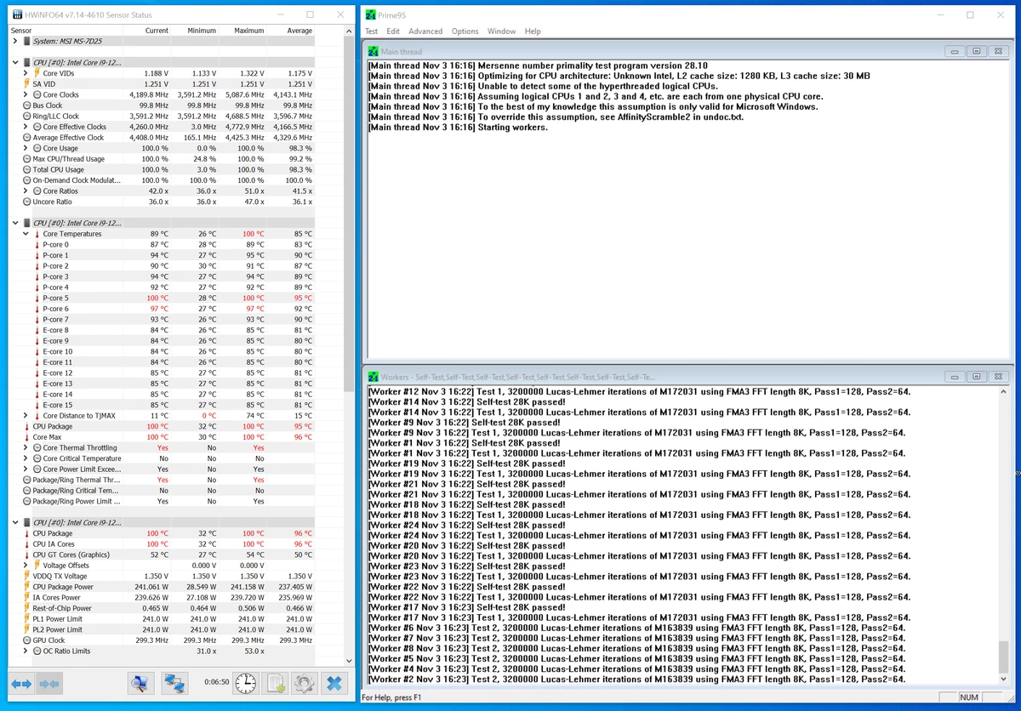Viewport: 1021px width, 711px height.
Task: Expand the System: MSI MS-7D25 group
Action: coord(15,41)
